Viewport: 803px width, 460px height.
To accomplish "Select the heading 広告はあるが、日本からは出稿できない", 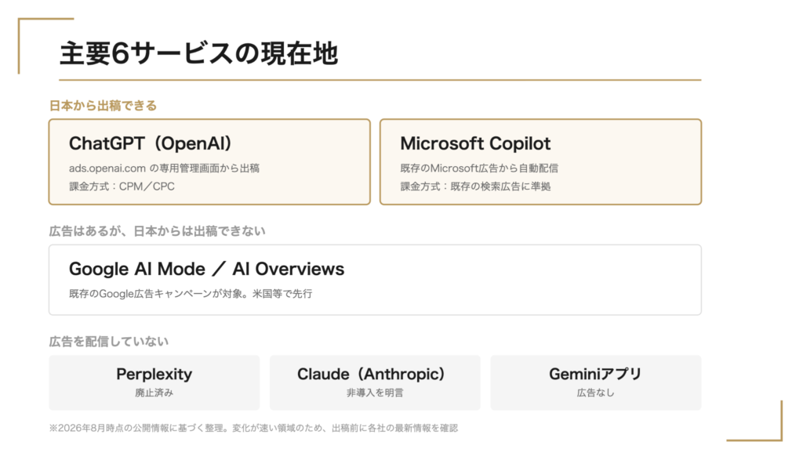I will [x=157, y=231].
